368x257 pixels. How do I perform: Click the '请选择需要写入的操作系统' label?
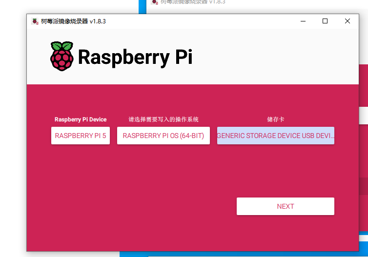[164, 119]
